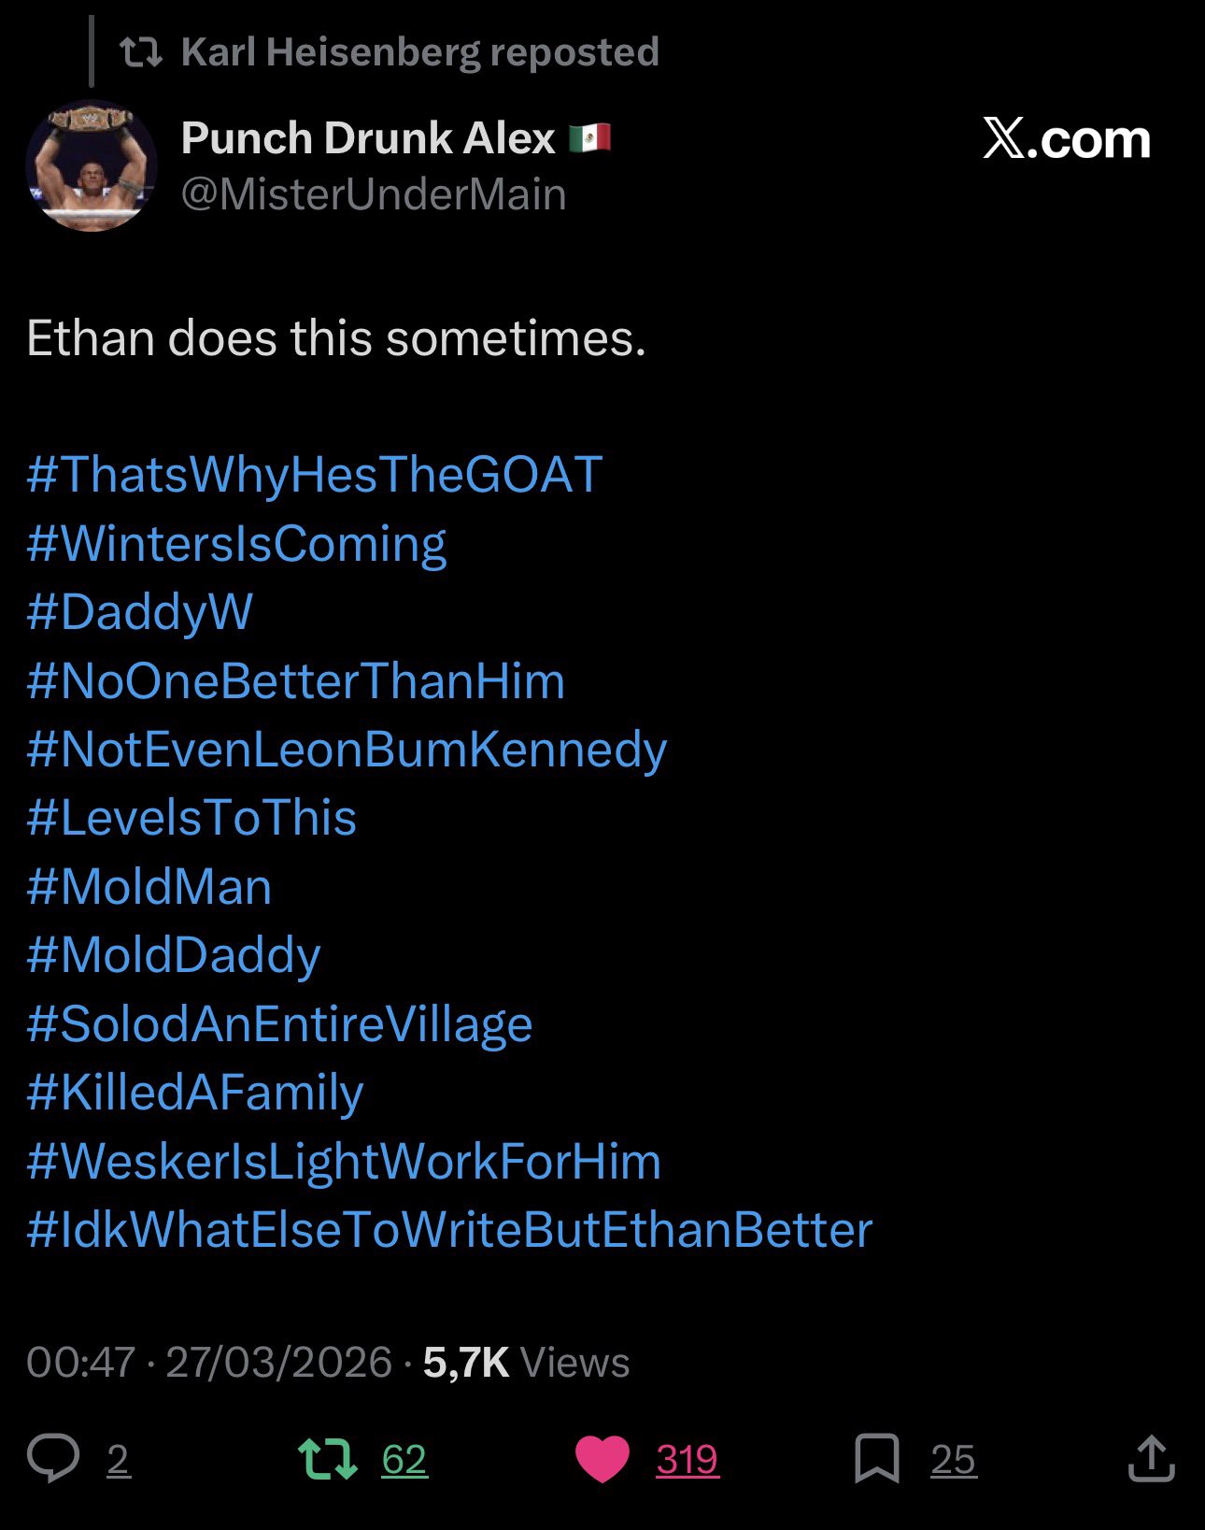Click the small repost icon beside Karl Heisenberg

(x=141, y=52)
